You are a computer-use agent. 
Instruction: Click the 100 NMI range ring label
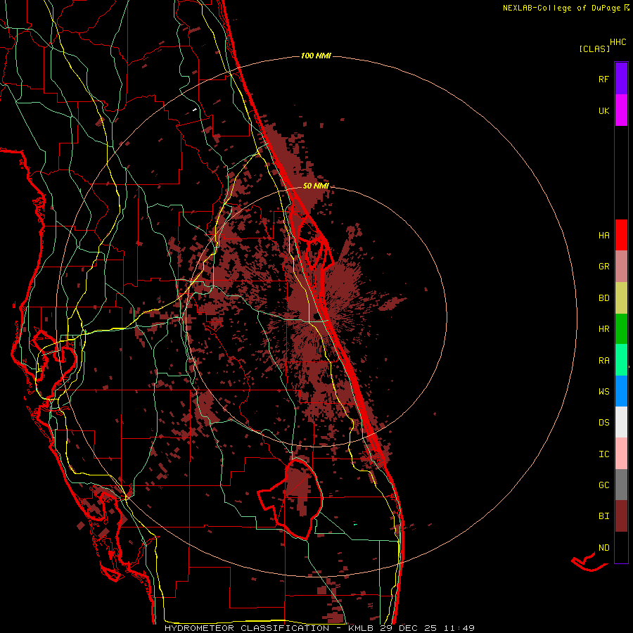(x=316, y=56)
